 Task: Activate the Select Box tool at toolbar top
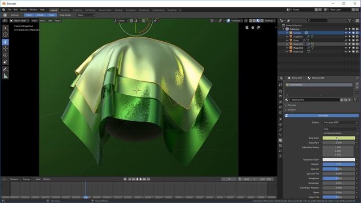pyautogui.click(x=5, y=28)
